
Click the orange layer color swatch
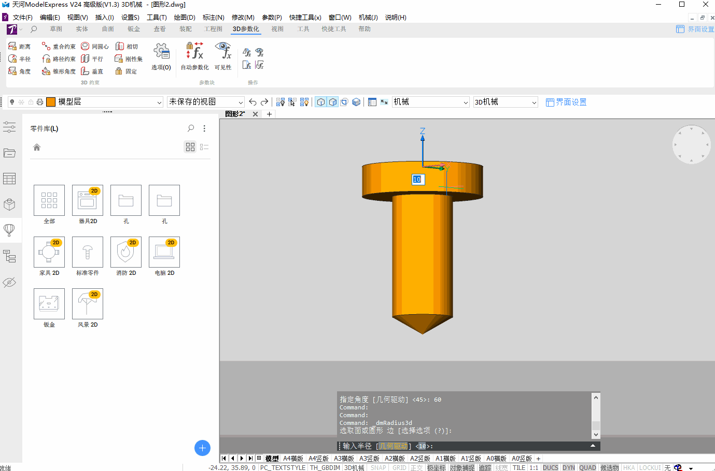click(51, 102)
